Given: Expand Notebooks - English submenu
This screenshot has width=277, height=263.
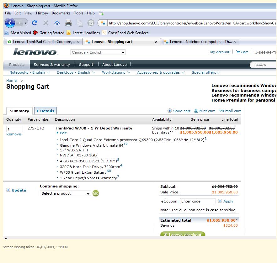Looking at the screenshot, I should click(29, 72).
